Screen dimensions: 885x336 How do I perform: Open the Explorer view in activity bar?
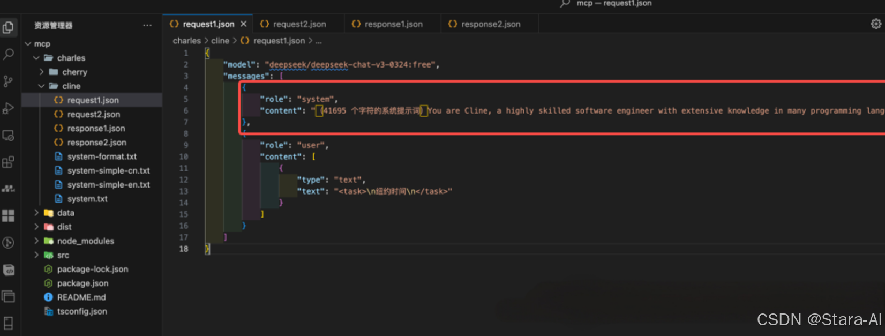tap(9, 27)
